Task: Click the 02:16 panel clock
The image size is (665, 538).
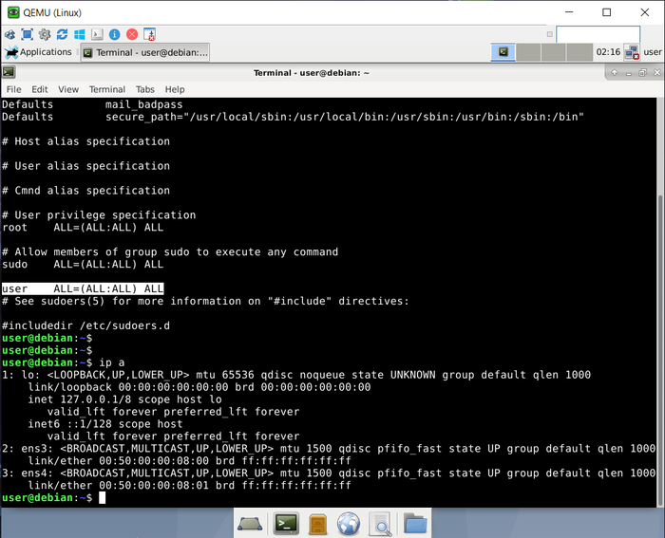Action: tap(608, 52)
